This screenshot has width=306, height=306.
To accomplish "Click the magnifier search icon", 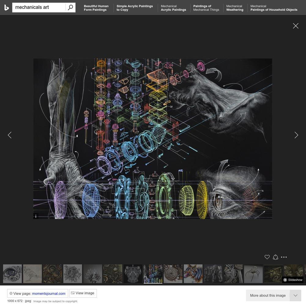I will click(70, 7).
